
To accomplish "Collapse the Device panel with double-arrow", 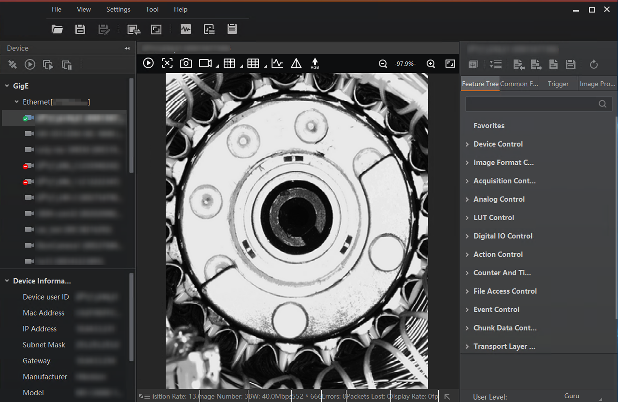I will (127, 48).
